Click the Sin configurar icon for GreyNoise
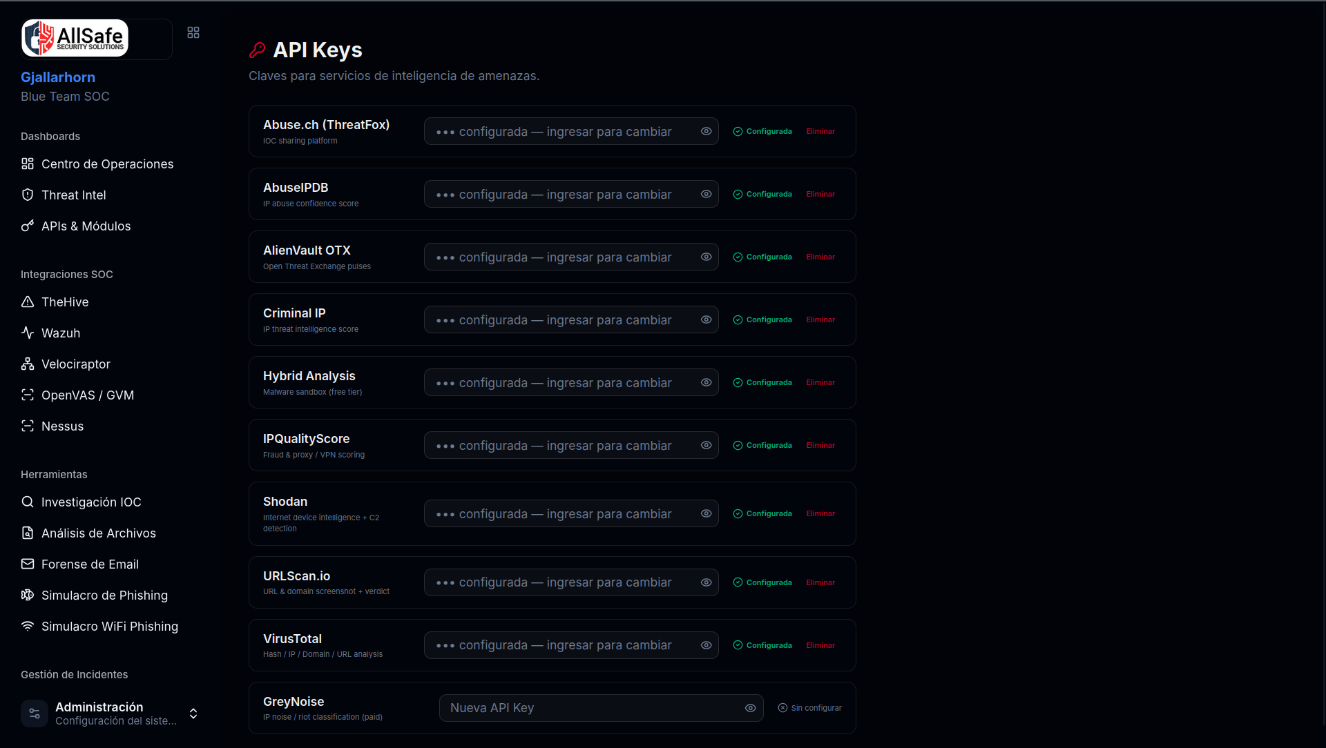Image resolution: width=1326 pixels, height=748 pixels. coord(782,708)
